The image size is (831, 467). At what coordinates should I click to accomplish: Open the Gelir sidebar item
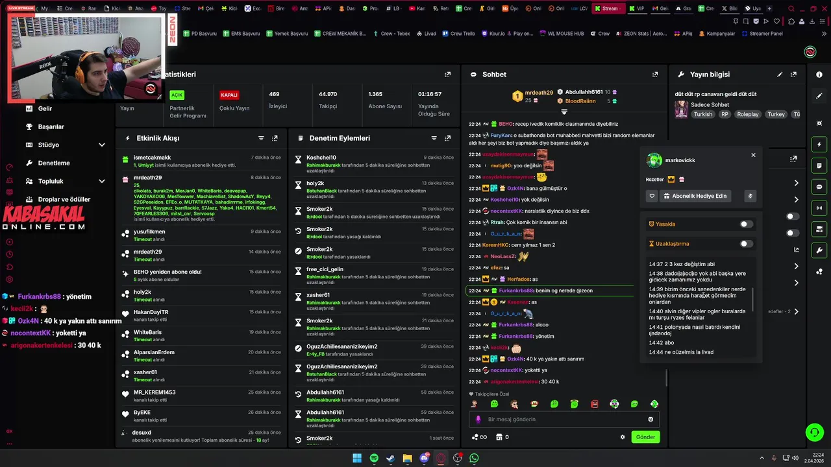(x=45, y=108)
